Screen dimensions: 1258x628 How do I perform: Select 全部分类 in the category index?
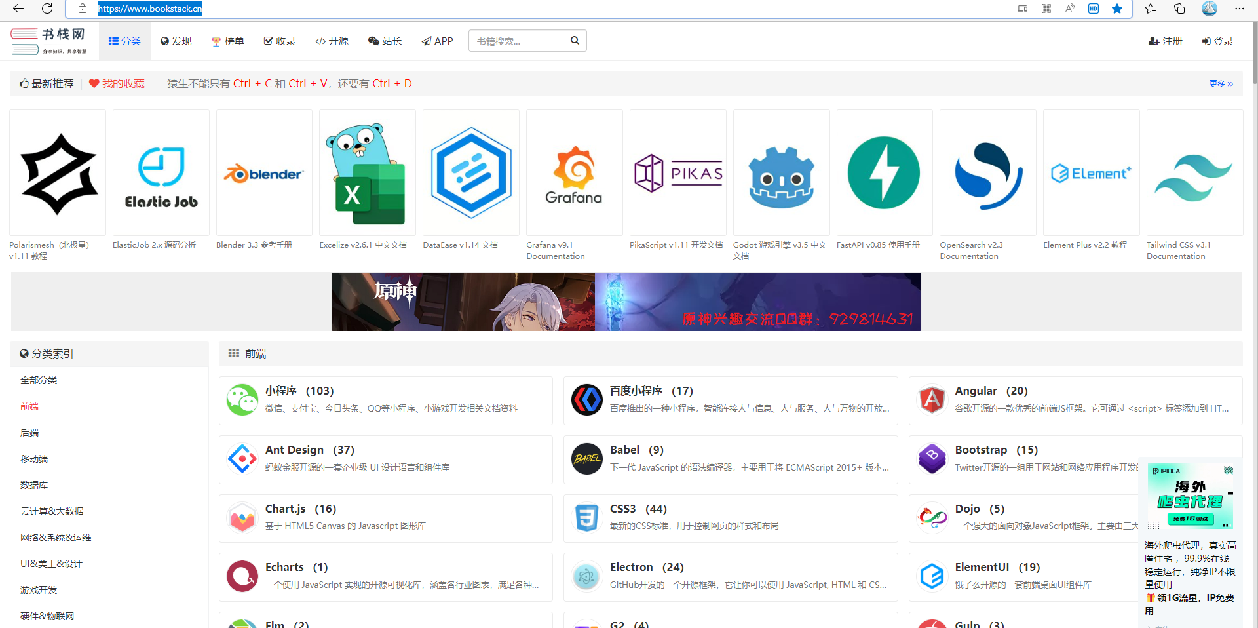pos(39,380)
